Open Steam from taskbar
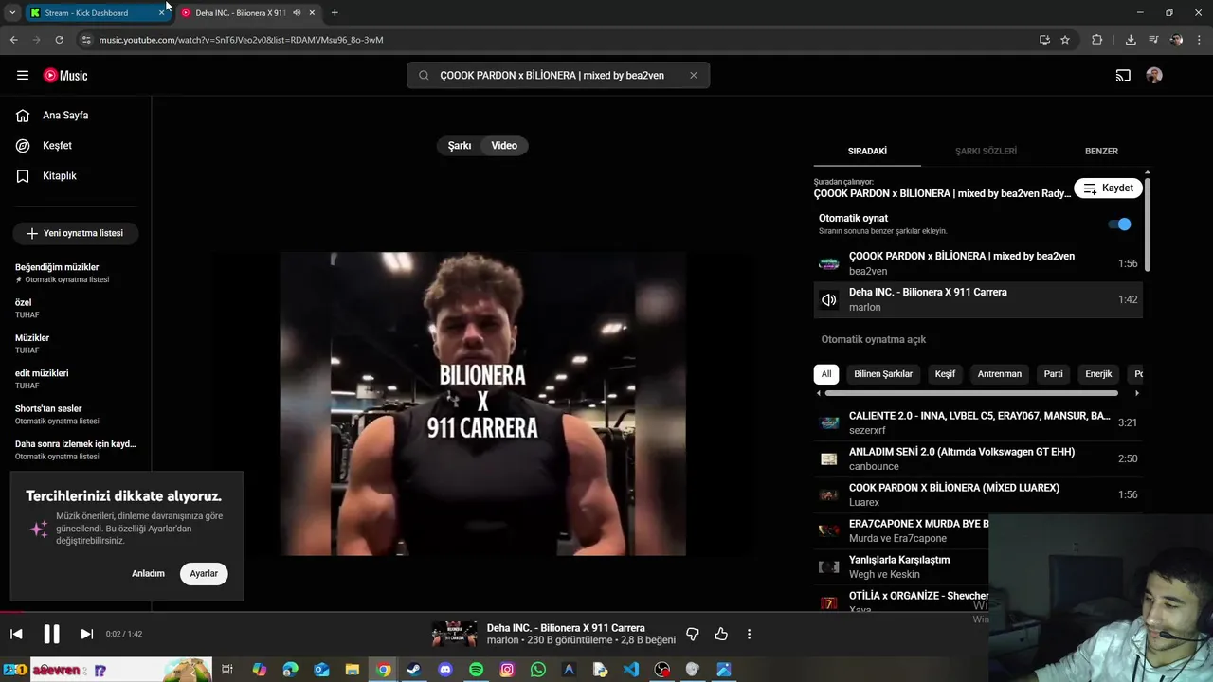This screenshot has height=682, width=1213. [x=414, y=670]
